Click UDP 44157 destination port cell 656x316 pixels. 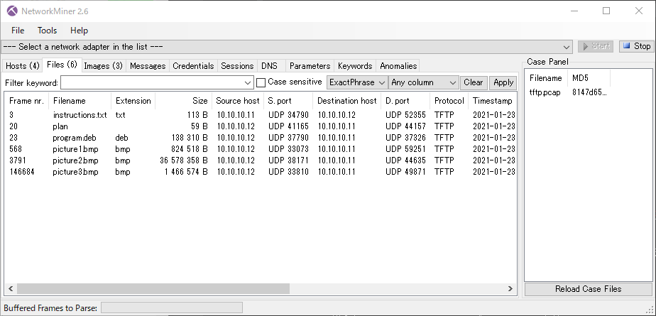tap(405, 126)
